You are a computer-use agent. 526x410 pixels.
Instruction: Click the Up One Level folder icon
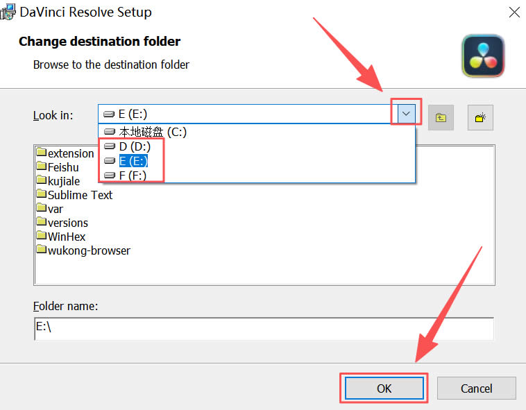pos(440,118)
